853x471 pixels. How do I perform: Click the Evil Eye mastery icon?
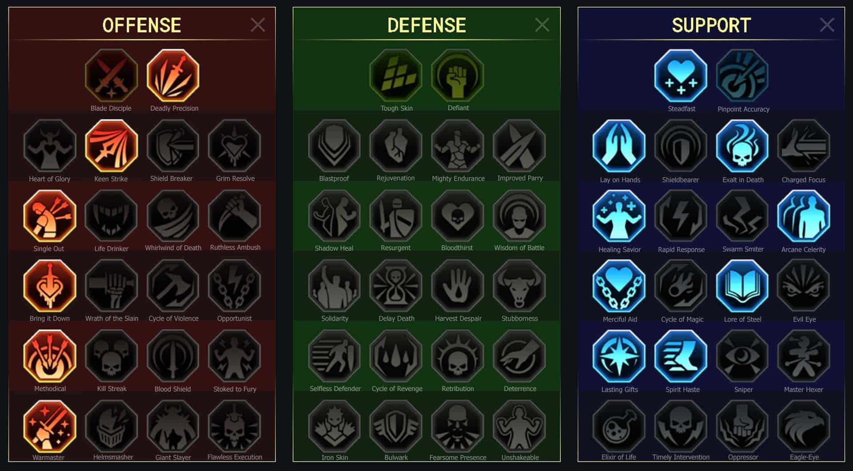804,286
